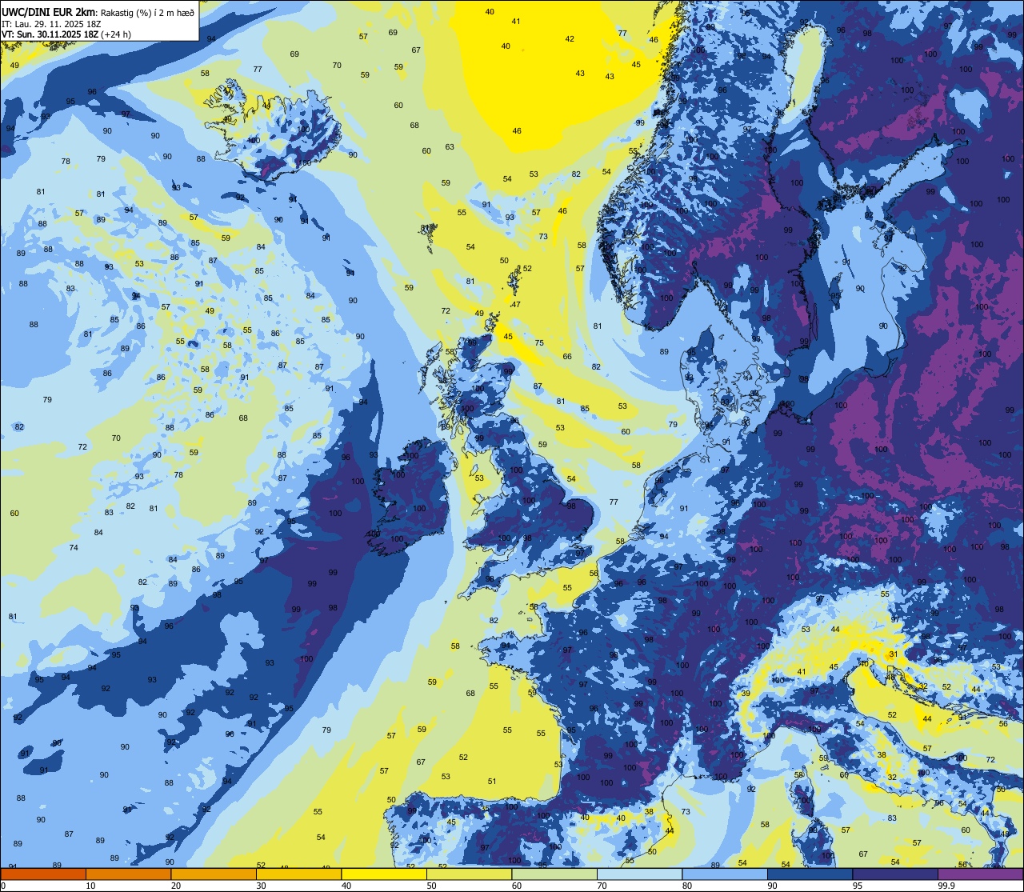Click the "74" value on the western Atlantic edge
This screenshot has width=1024, height=892.
(74, 547)
